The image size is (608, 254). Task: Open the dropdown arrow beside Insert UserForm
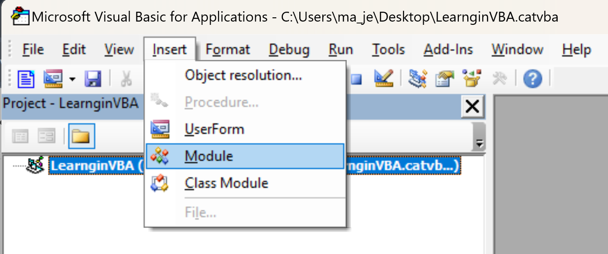pyautogui.click(x=72, y=78)
